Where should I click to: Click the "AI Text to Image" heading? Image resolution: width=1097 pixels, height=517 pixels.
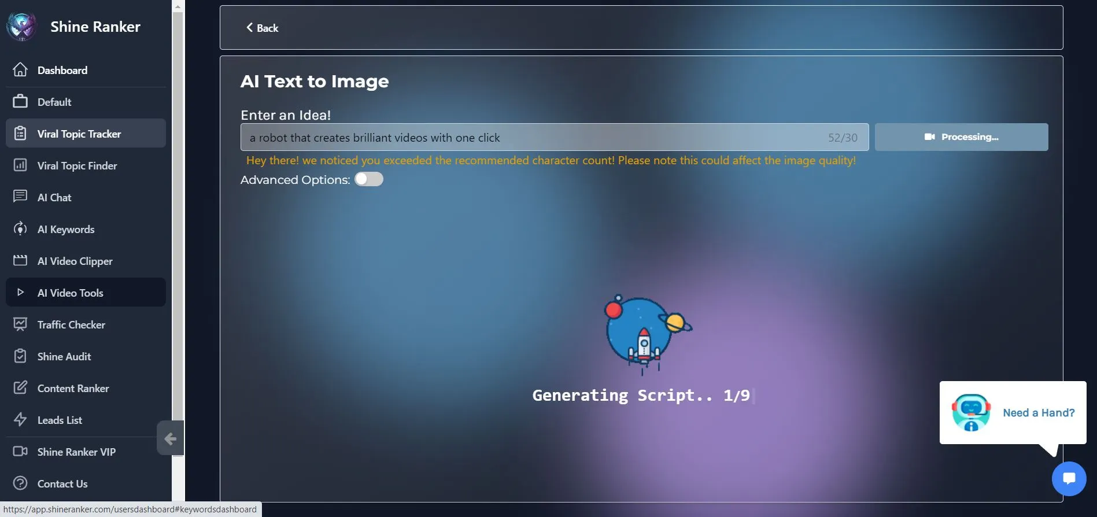click(315, 82)
